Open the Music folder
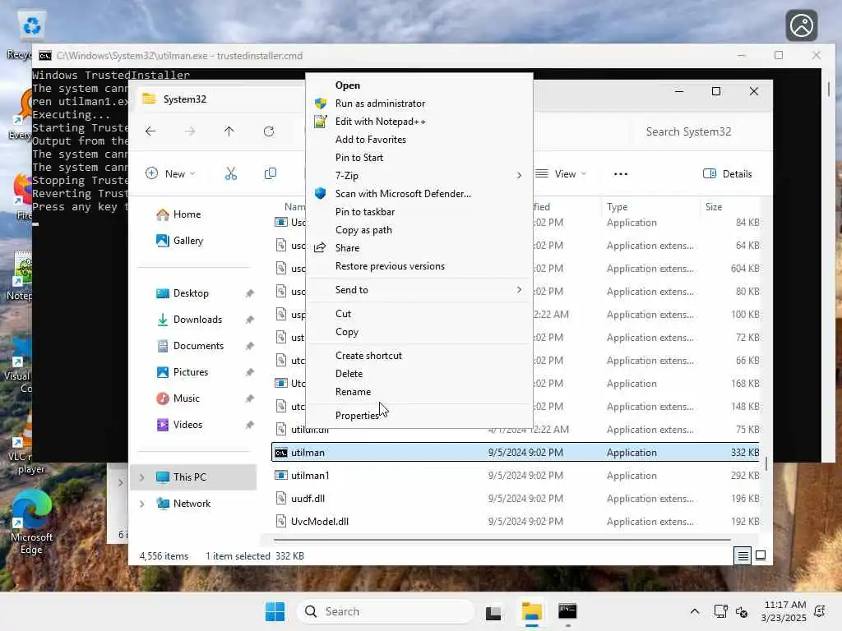The height and width of the screenshot is (631, 842). click(187, 398)
